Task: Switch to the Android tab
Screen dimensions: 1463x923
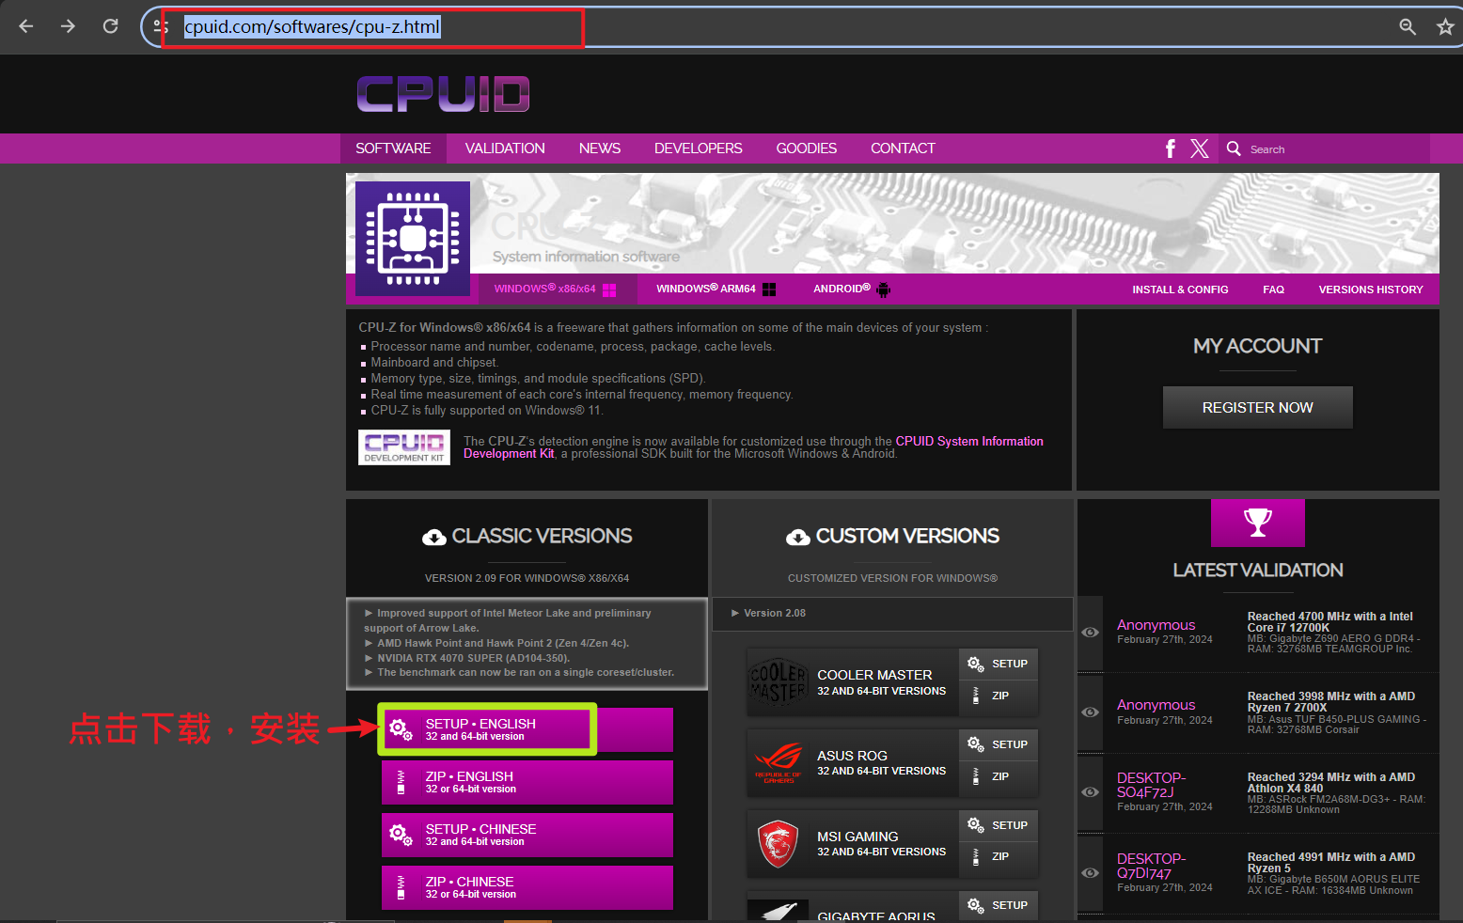Action: tap(851, 289)
